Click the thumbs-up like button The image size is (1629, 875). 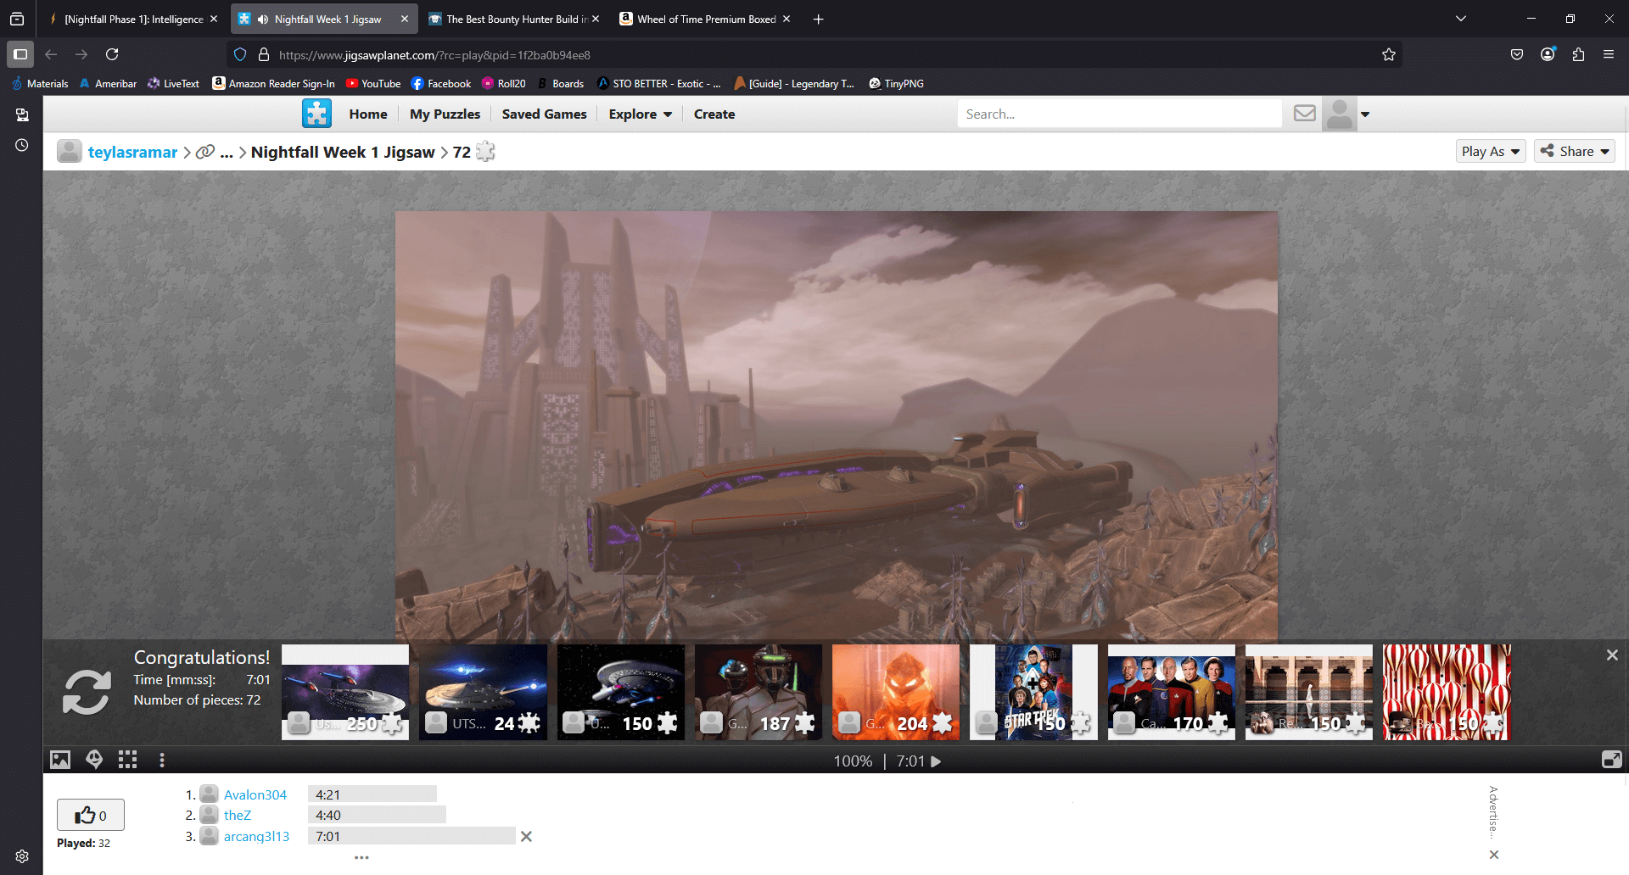coord(91,815)
